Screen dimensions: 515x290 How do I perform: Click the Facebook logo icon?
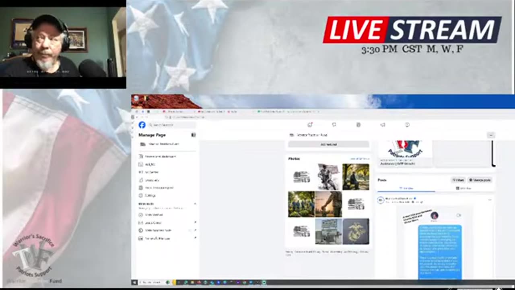(x=142, y=125)
